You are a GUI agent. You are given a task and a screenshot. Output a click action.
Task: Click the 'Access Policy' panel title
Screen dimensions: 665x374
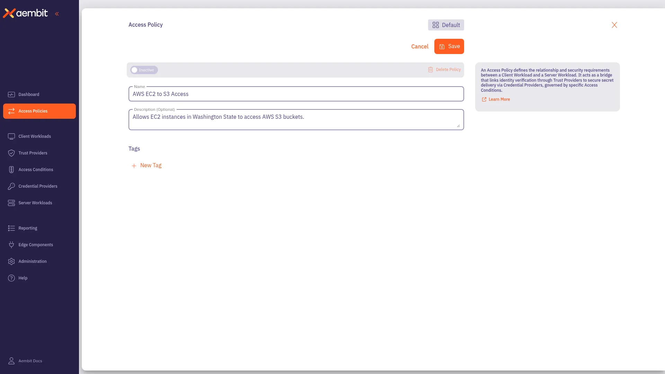coord(145,25)
